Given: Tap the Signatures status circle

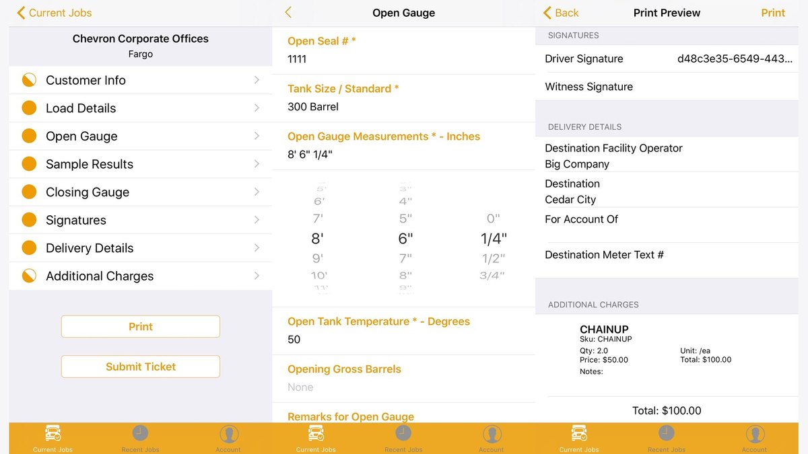Looking at the screenshot, I should pos(29,220).
